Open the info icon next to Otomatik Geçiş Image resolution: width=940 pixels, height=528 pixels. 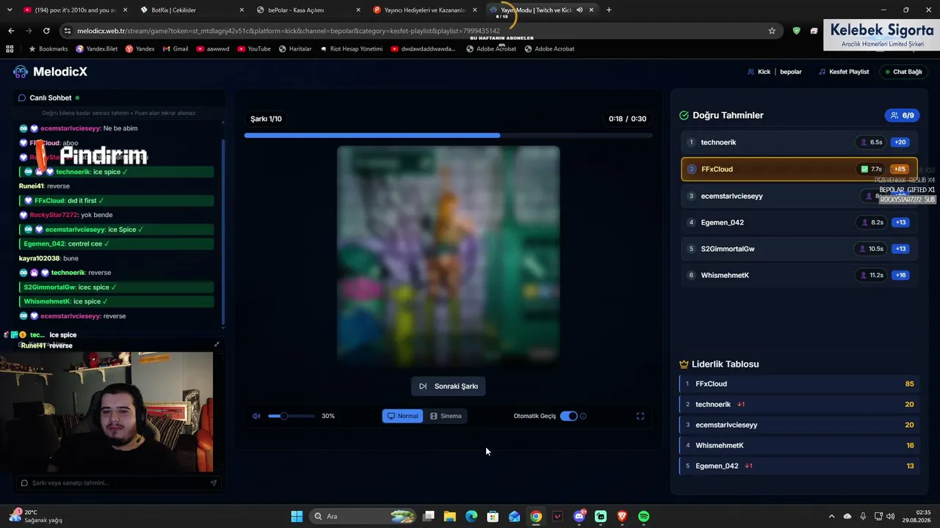pos(583,416)
